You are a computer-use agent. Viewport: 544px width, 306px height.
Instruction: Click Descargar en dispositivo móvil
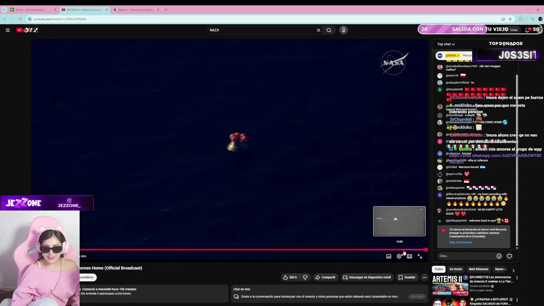pyautogui.click(x=367, y=278)
